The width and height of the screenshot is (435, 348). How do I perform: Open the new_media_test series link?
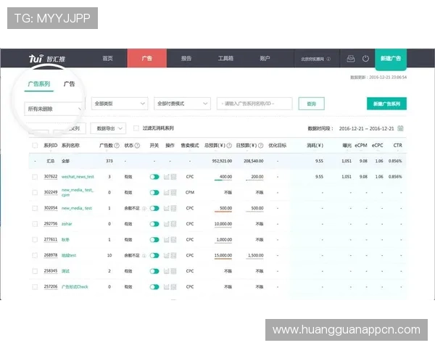click(x=76, y=208)
